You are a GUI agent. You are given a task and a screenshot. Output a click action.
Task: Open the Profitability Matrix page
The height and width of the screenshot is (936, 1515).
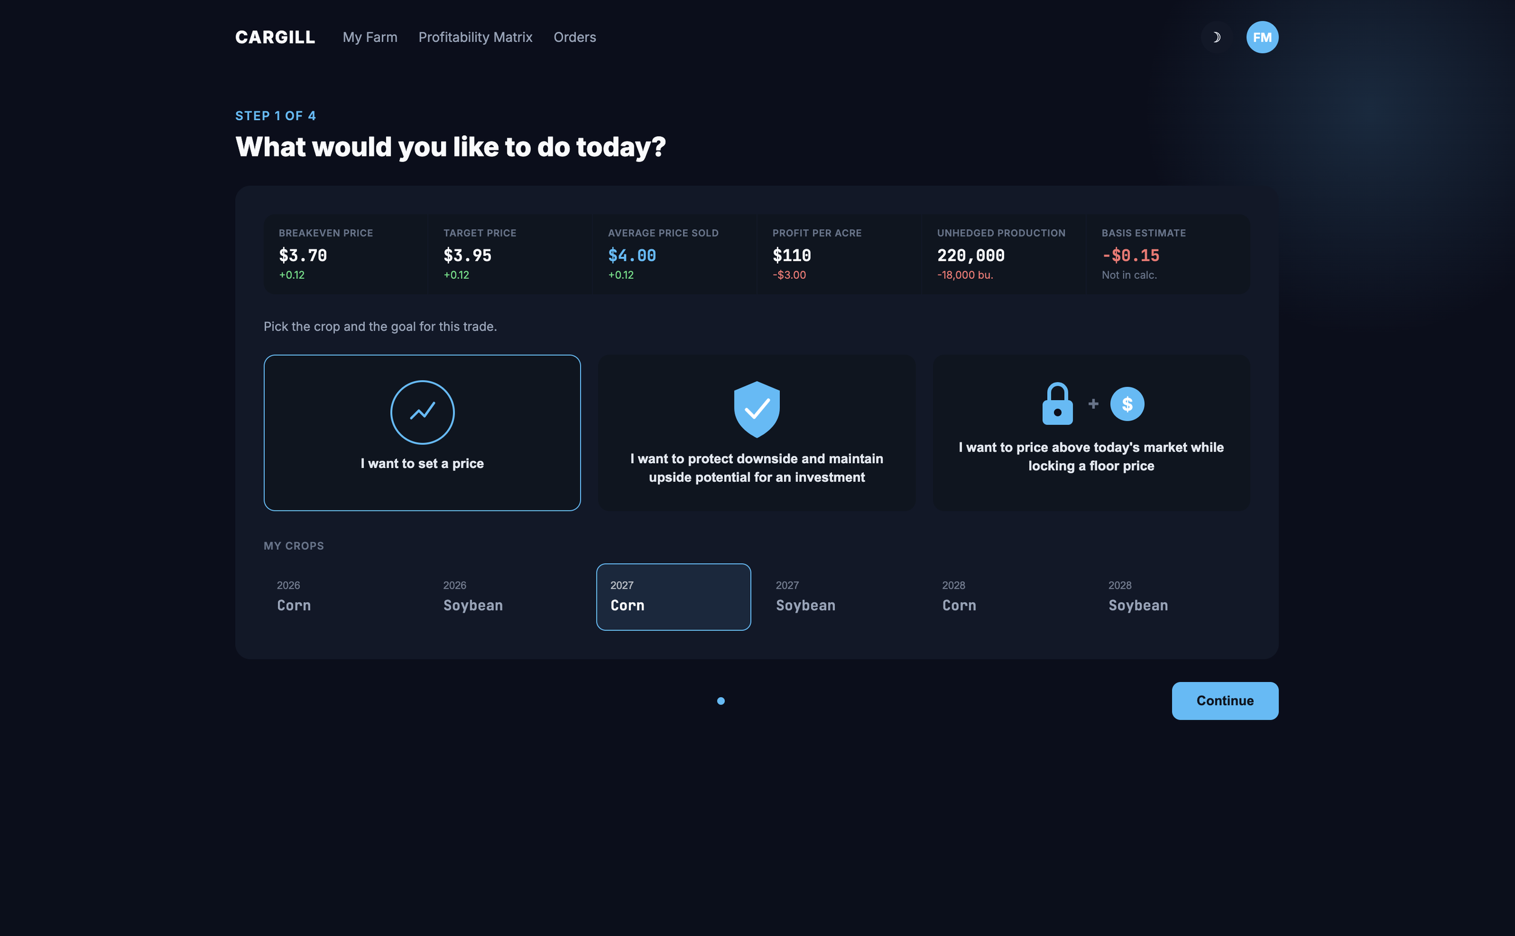(x=475, y=37)
